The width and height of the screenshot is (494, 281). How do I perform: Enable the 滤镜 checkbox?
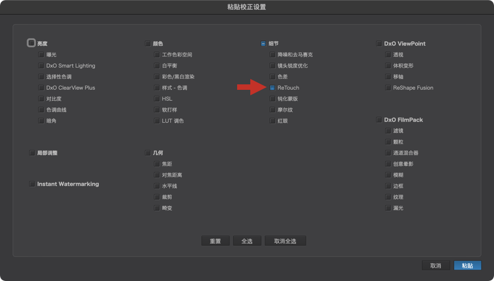[388, 131]
